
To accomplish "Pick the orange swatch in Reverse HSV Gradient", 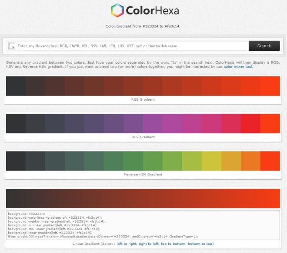I will coord(250,161).
